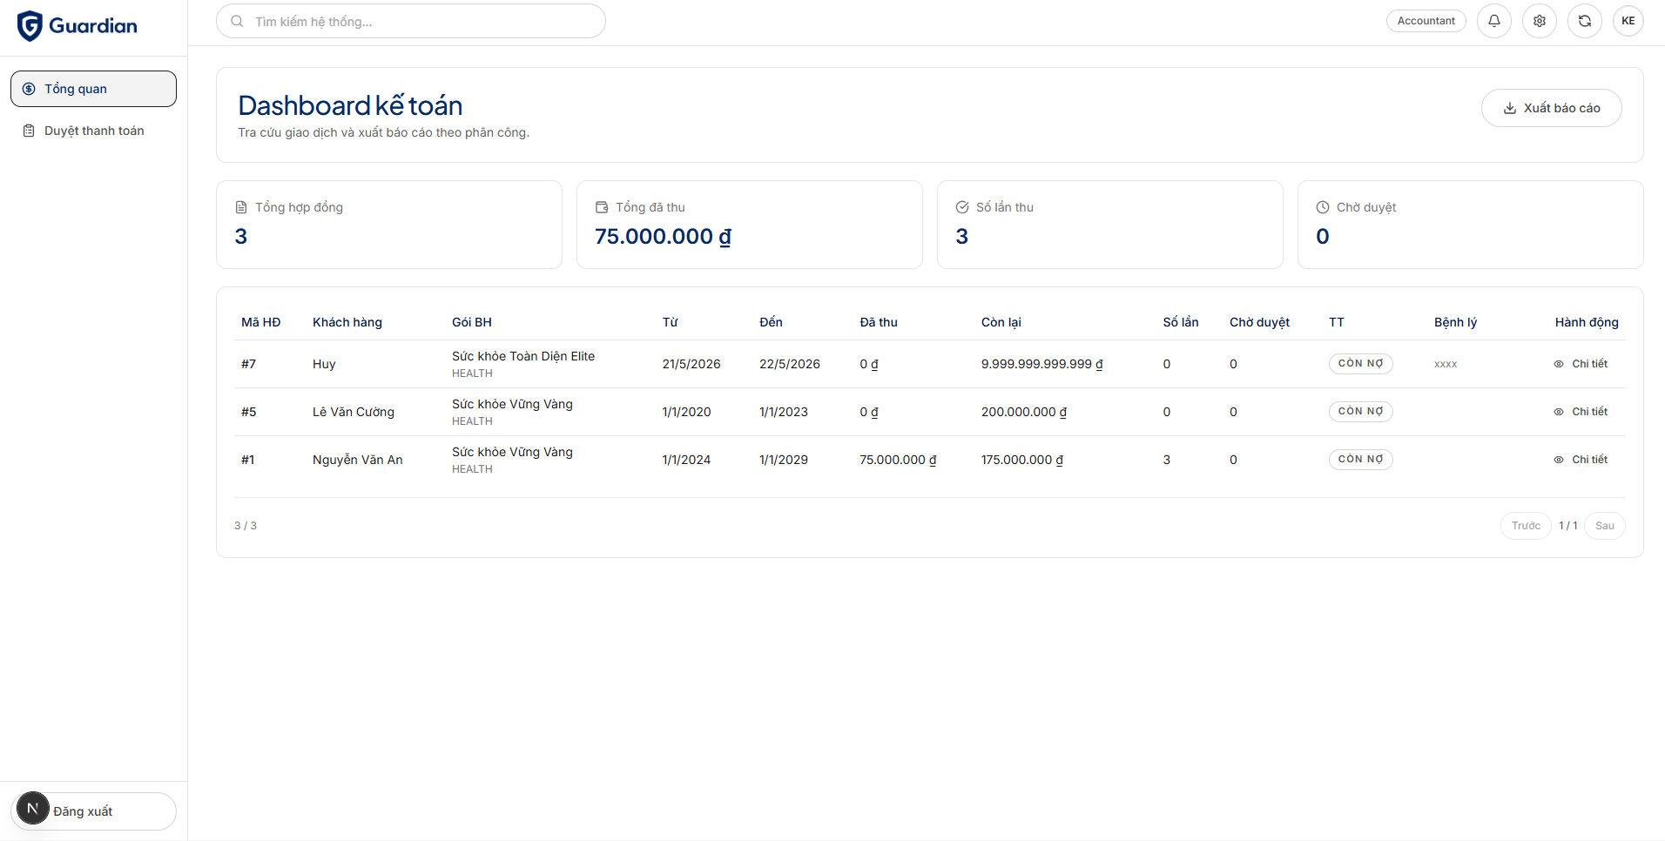Click the 1/1/2029 end date
This screenshot has width=1665, height=841.
point(784,460)
